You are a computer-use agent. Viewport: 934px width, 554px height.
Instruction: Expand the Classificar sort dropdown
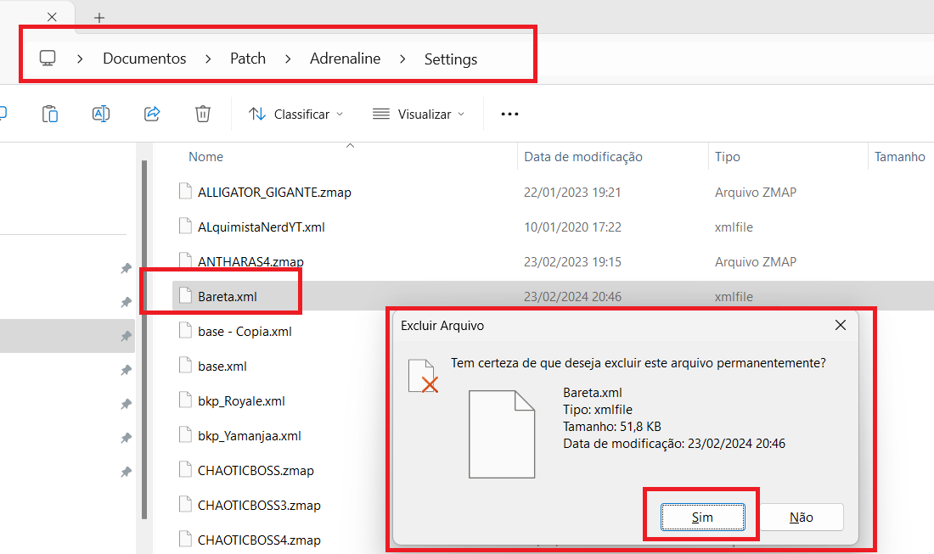point(295,114)
